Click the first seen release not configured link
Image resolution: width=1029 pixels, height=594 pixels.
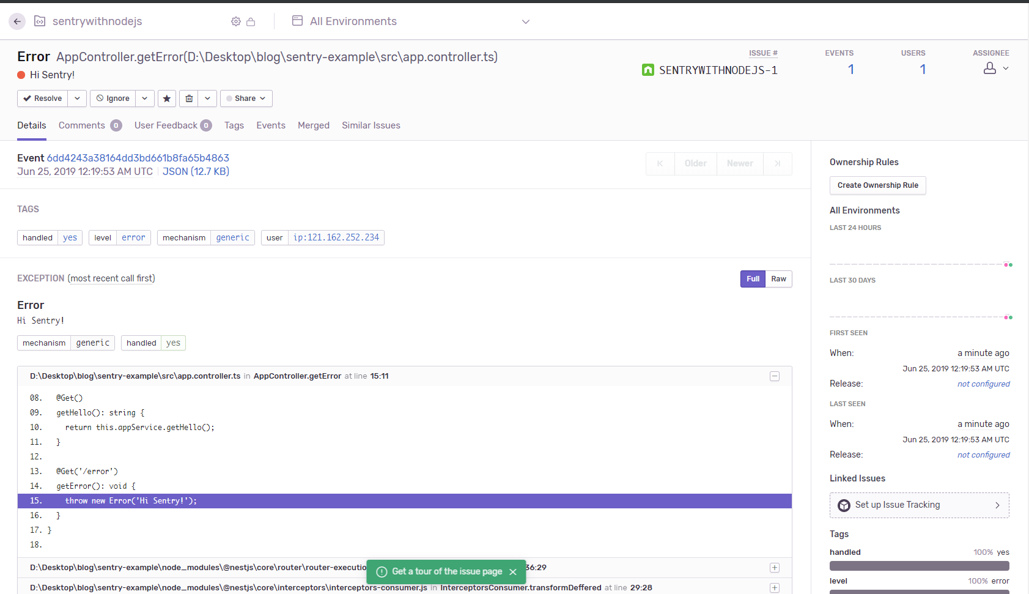984,384
